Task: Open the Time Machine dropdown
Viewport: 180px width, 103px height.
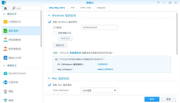Action: 99,90
